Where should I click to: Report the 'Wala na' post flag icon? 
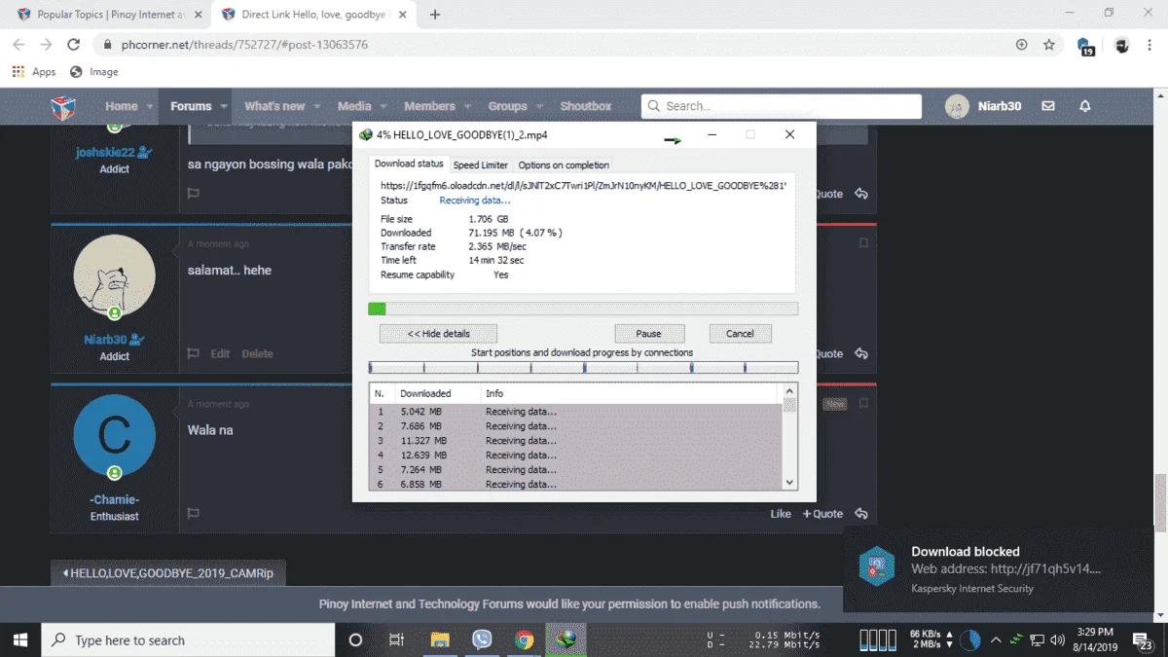(193, 514)
